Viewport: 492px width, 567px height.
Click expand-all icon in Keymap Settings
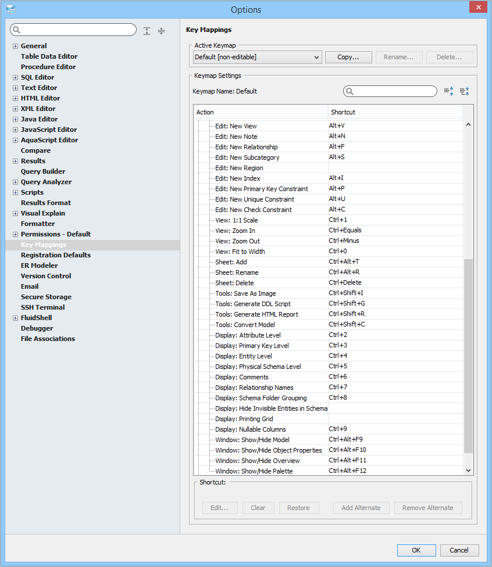coord(449,91)
